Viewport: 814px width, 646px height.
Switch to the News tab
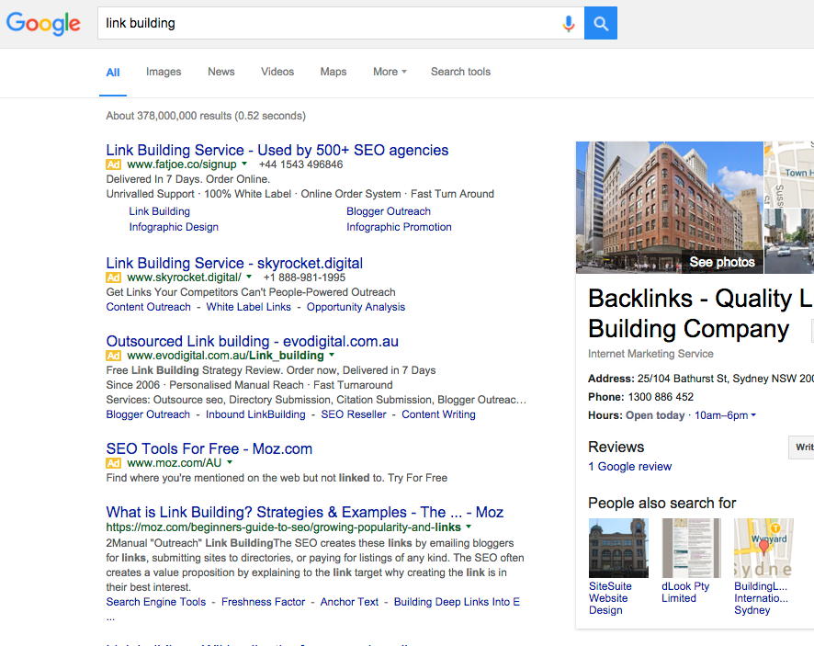(221, 72)
